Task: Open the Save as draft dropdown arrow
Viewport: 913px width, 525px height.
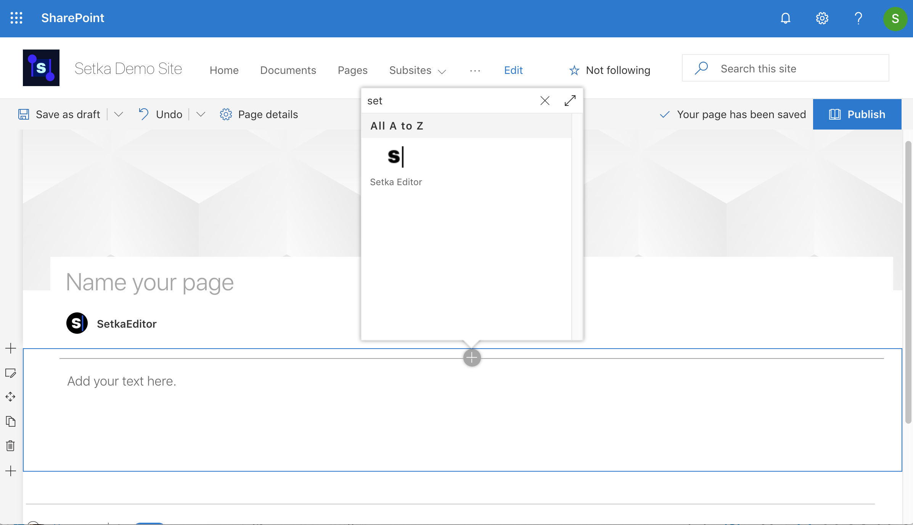Action: (x=119, y=114)
